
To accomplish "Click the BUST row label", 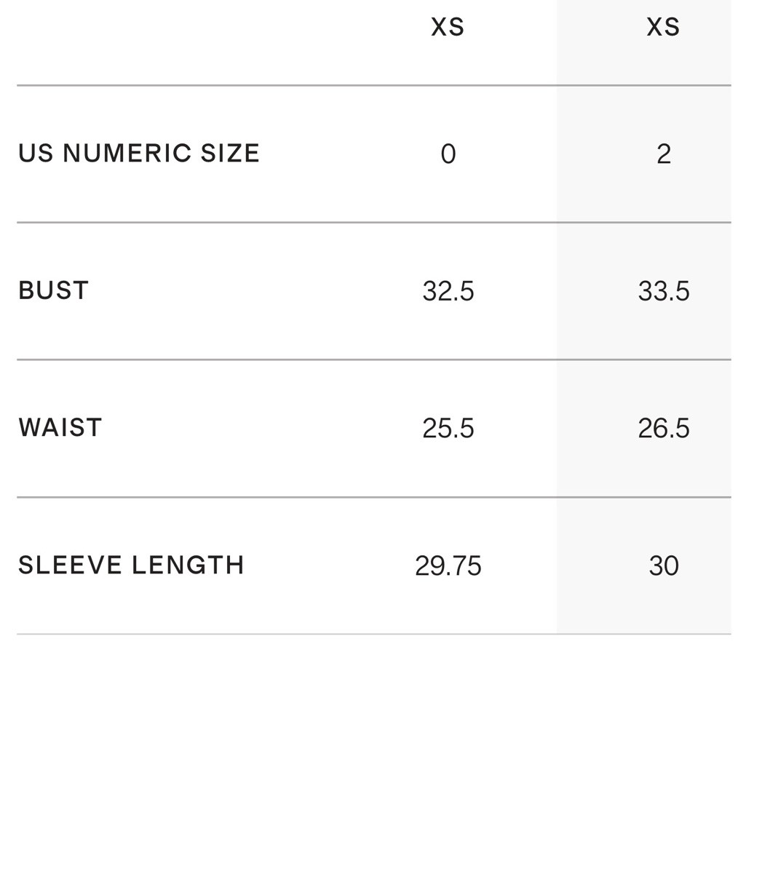I will click(53, 290).
